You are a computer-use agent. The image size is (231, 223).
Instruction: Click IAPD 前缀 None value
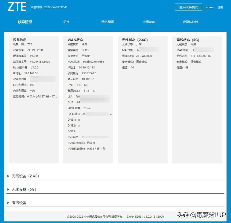(87, 108)
